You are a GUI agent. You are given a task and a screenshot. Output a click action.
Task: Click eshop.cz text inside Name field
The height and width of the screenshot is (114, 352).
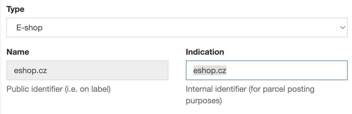[x=31, y=70]
